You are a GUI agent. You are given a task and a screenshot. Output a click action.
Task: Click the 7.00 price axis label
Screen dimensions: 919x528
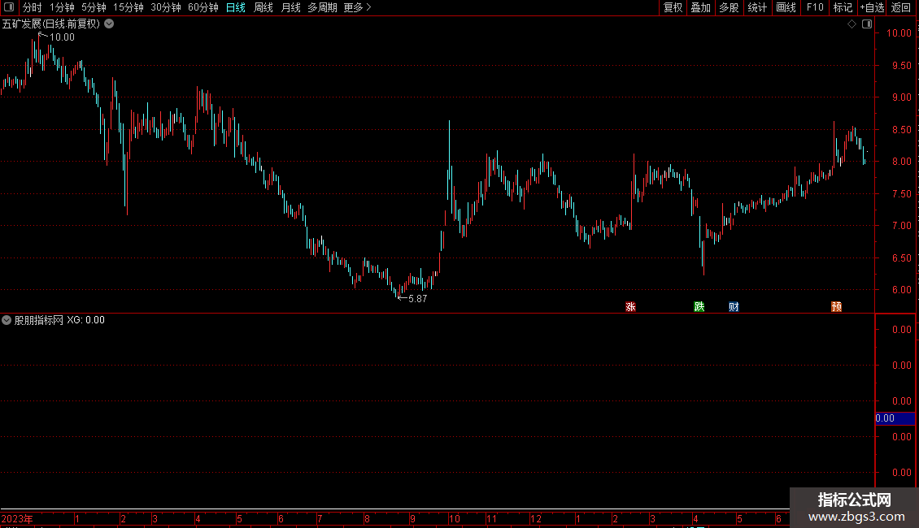tap(901, 225)
